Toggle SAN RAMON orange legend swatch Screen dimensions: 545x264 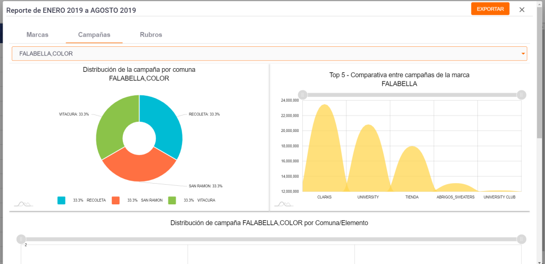(115, 201)
